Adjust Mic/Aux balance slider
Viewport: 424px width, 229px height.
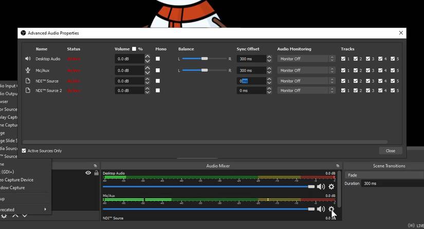[205, 70]
